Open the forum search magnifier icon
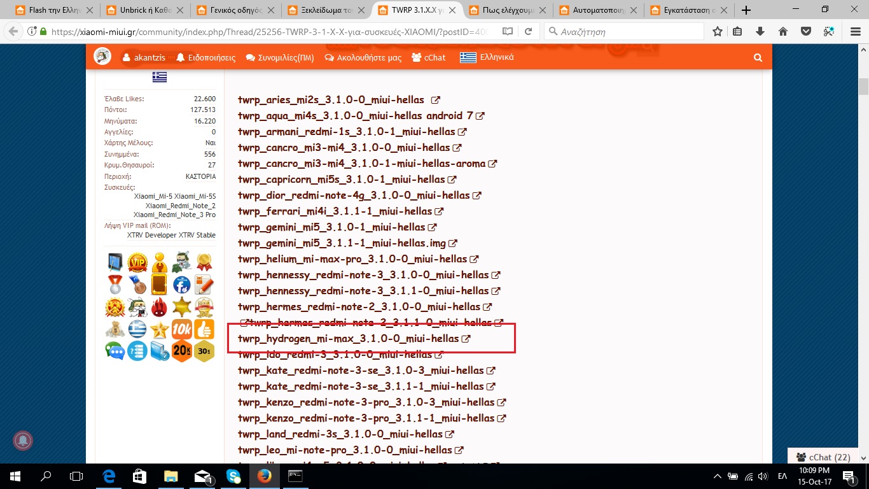The width and height of the screenshot is (869, 489). coord(758,57)
